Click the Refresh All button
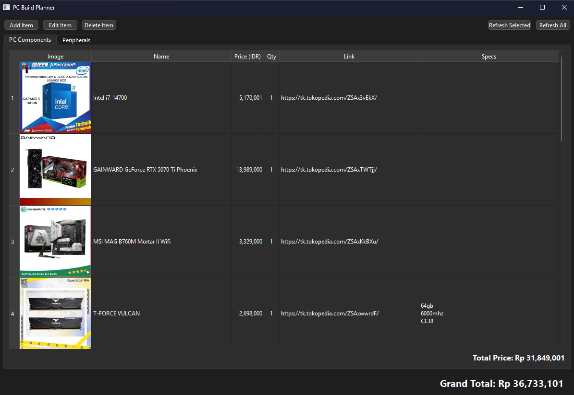 tap(553, 25)
